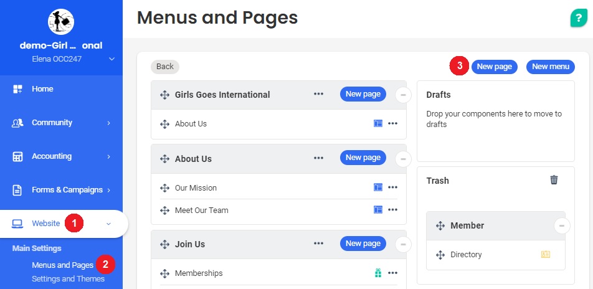Open the three-dot options for Our Mission

pos(392,187)
